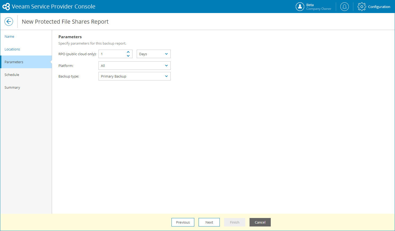Click the Previous button
Image resolution: width=395 pixels, height=231 pixels.
tap(183, 222)
